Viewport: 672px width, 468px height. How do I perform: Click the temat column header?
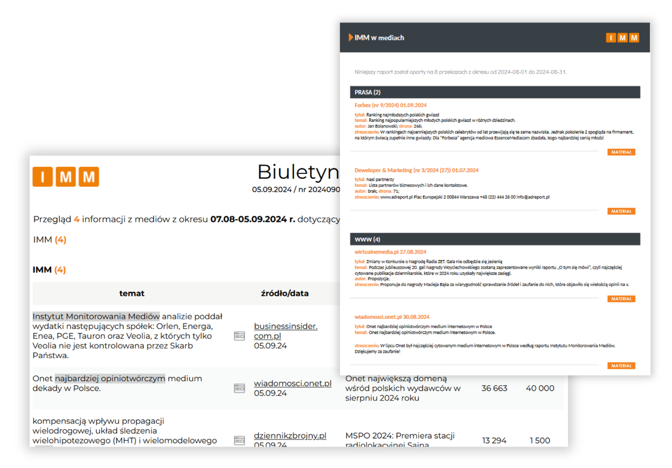(x=131, y=294)
